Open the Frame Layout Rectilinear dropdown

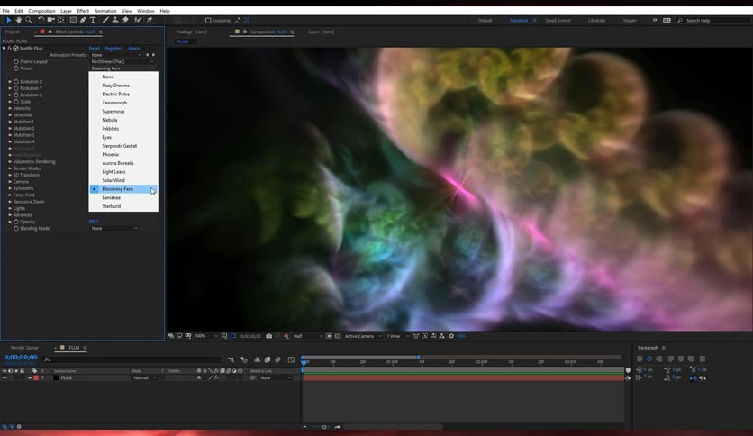(122, 61)
